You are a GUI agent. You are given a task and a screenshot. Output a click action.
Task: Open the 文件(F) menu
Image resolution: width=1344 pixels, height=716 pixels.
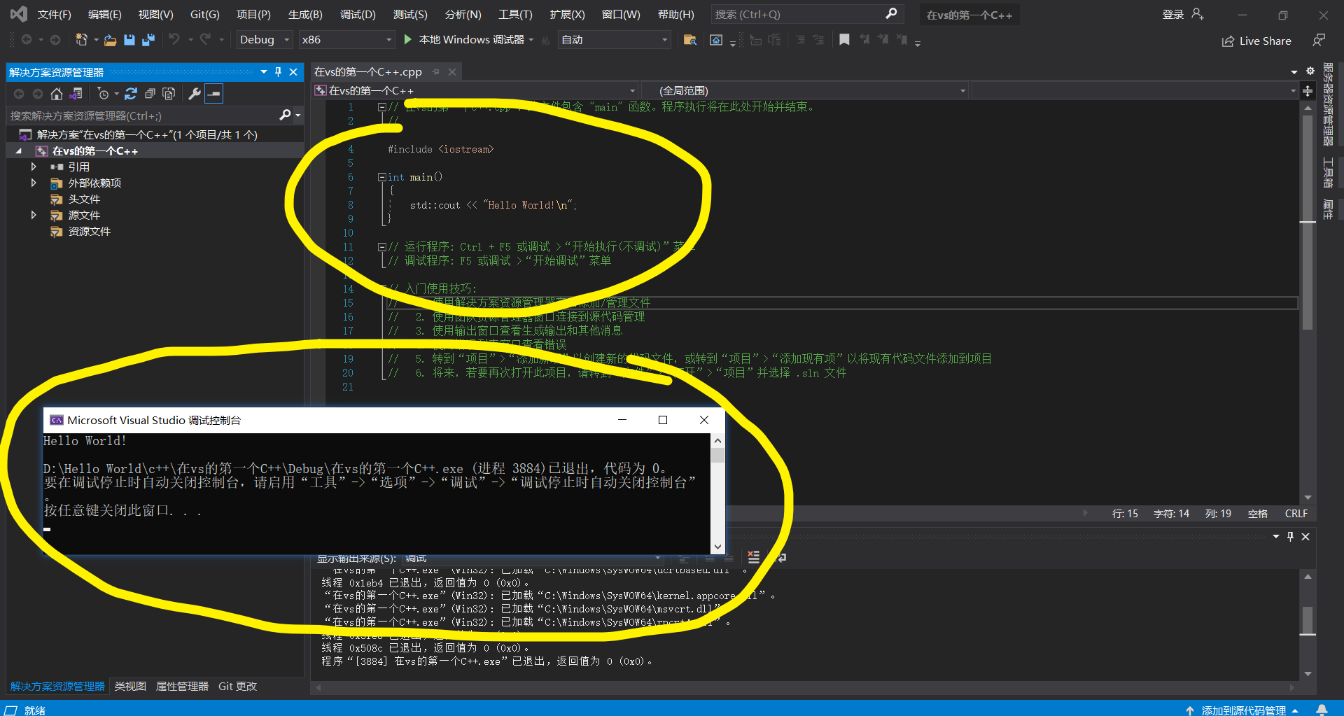[x=54, y=14]
